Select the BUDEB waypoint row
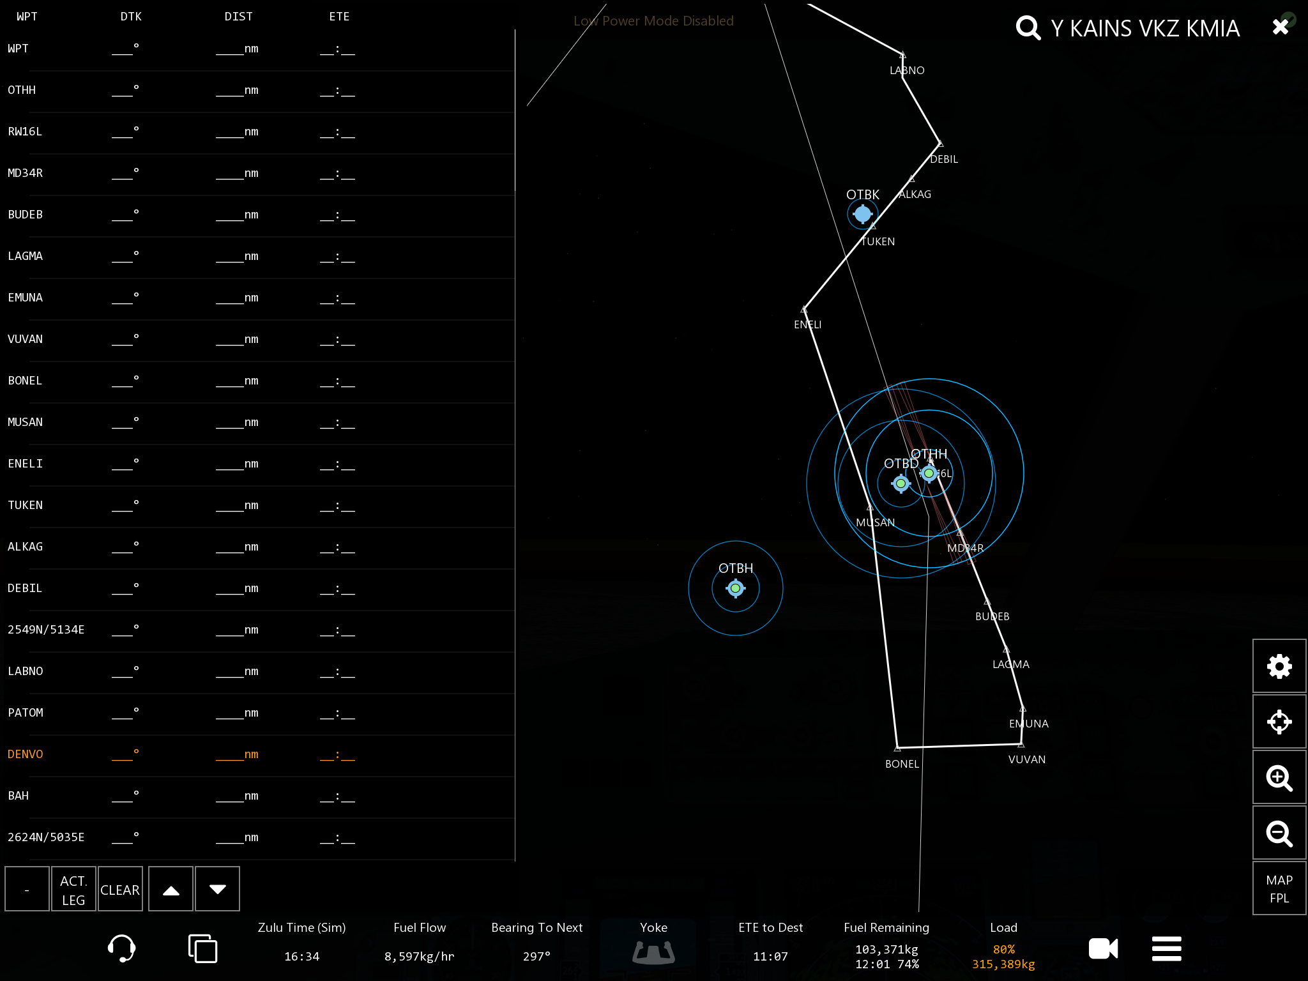The width and height of the screenshot is (1308, 981). click(x=26, y=215)
